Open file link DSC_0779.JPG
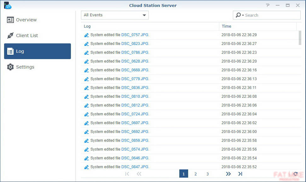 click(x=135, y=79)
